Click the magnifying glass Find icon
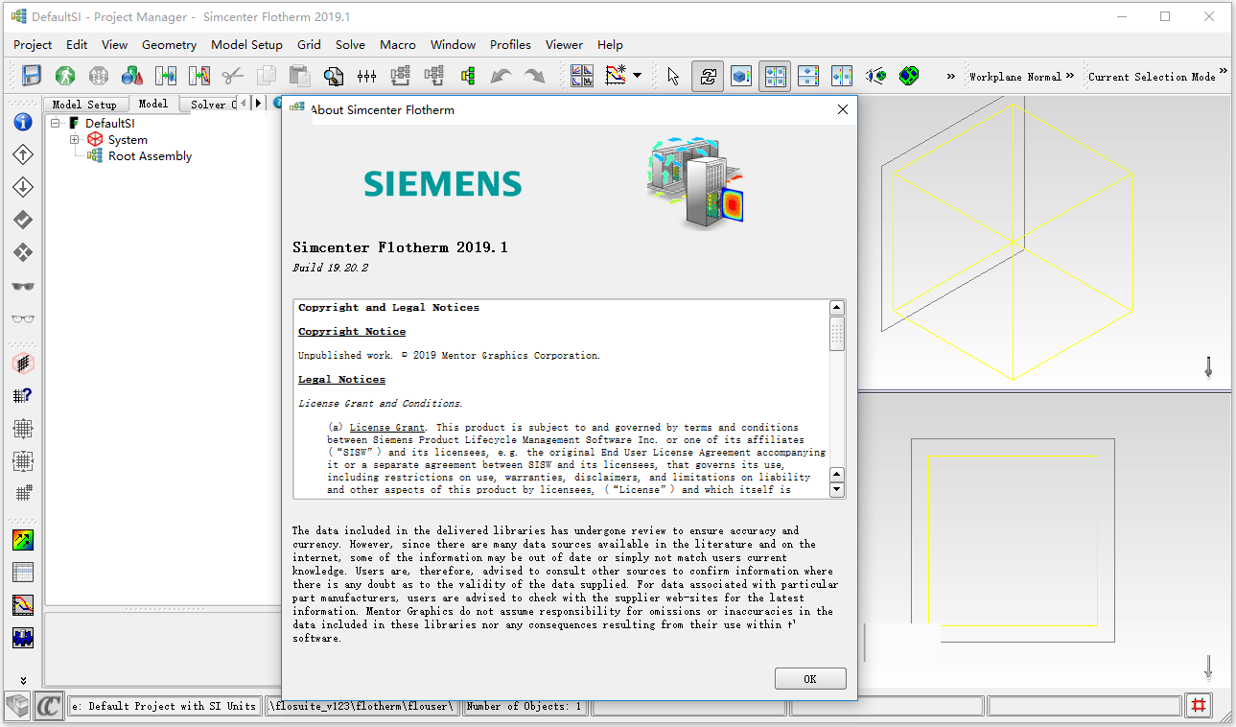 [x=333, y=76]
